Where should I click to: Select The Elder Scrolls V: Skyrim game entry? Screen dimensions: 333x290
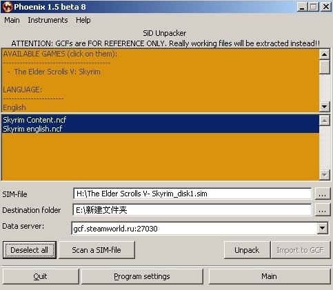tap(57, 72)
